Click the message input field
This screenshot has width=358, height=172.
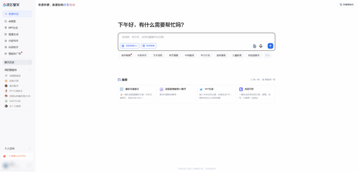[x=196, y=37]
